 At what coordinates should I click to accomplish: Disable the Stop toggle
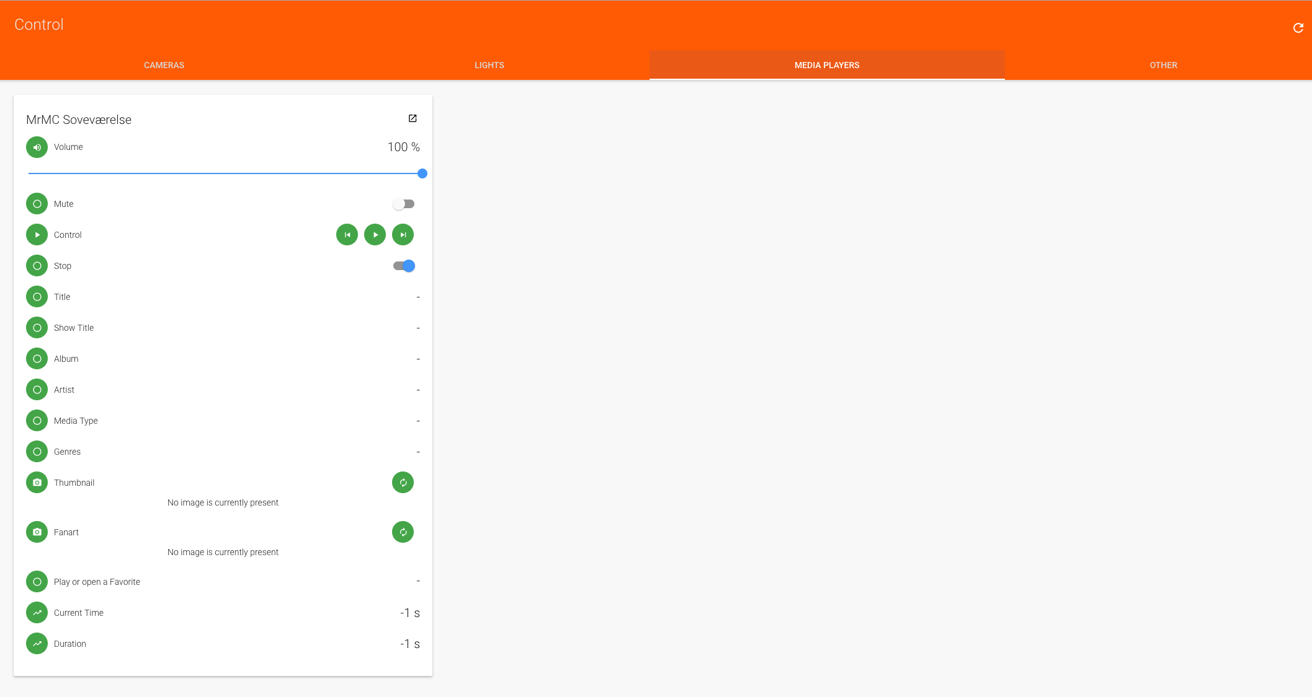pyautogui.click(x=403, y=265)
